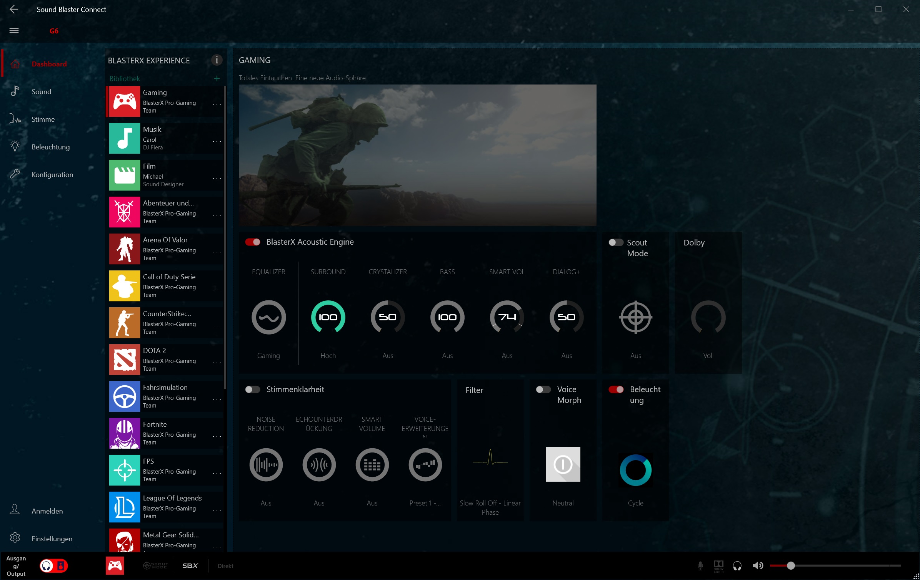
Task: Click the Voice Morph Neutral tile
Action: [x=563, y=464]
